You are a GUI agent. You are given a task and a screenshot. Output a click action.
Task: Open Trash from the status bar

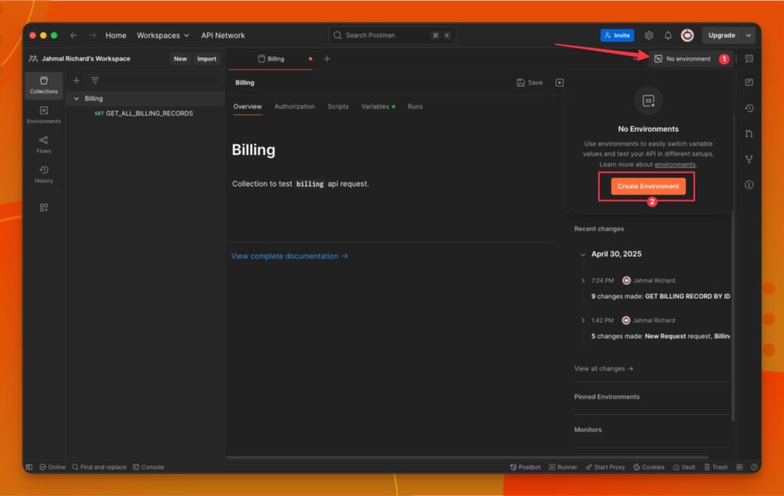[716, 467]
